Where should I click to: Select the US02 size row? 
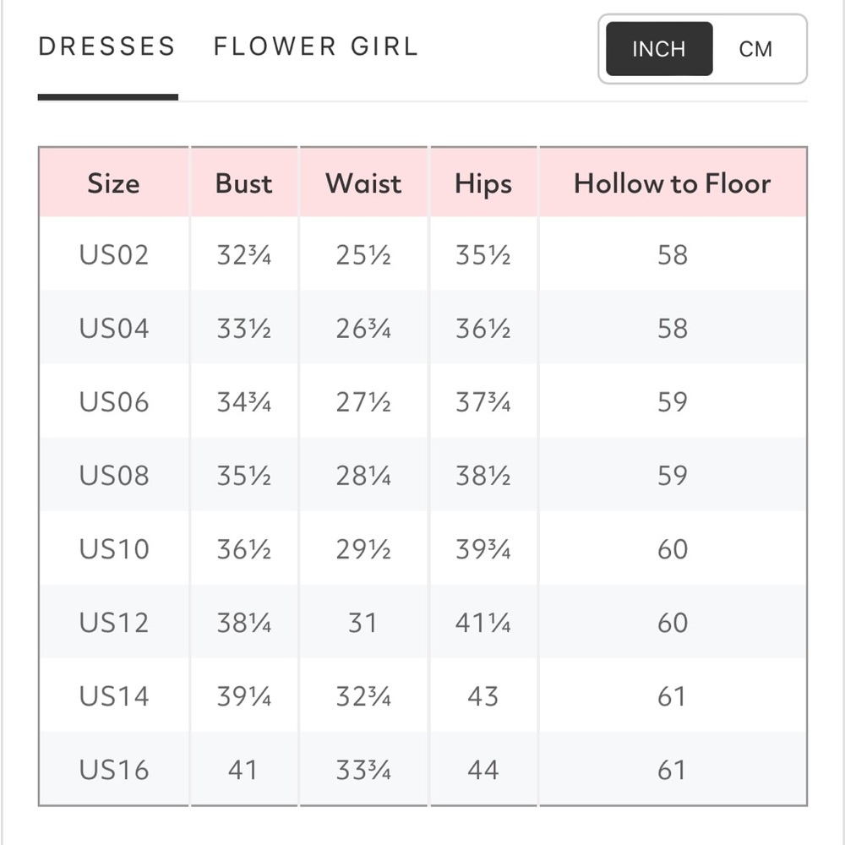coord(423,253)
